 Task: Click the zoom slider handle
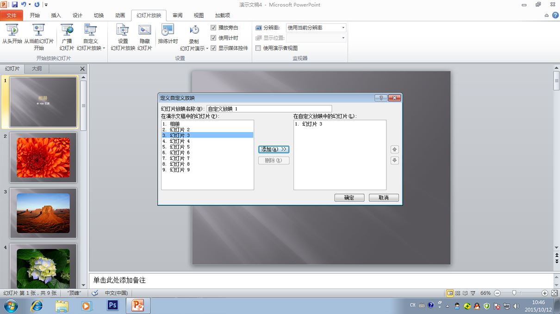tap(514, 293)
